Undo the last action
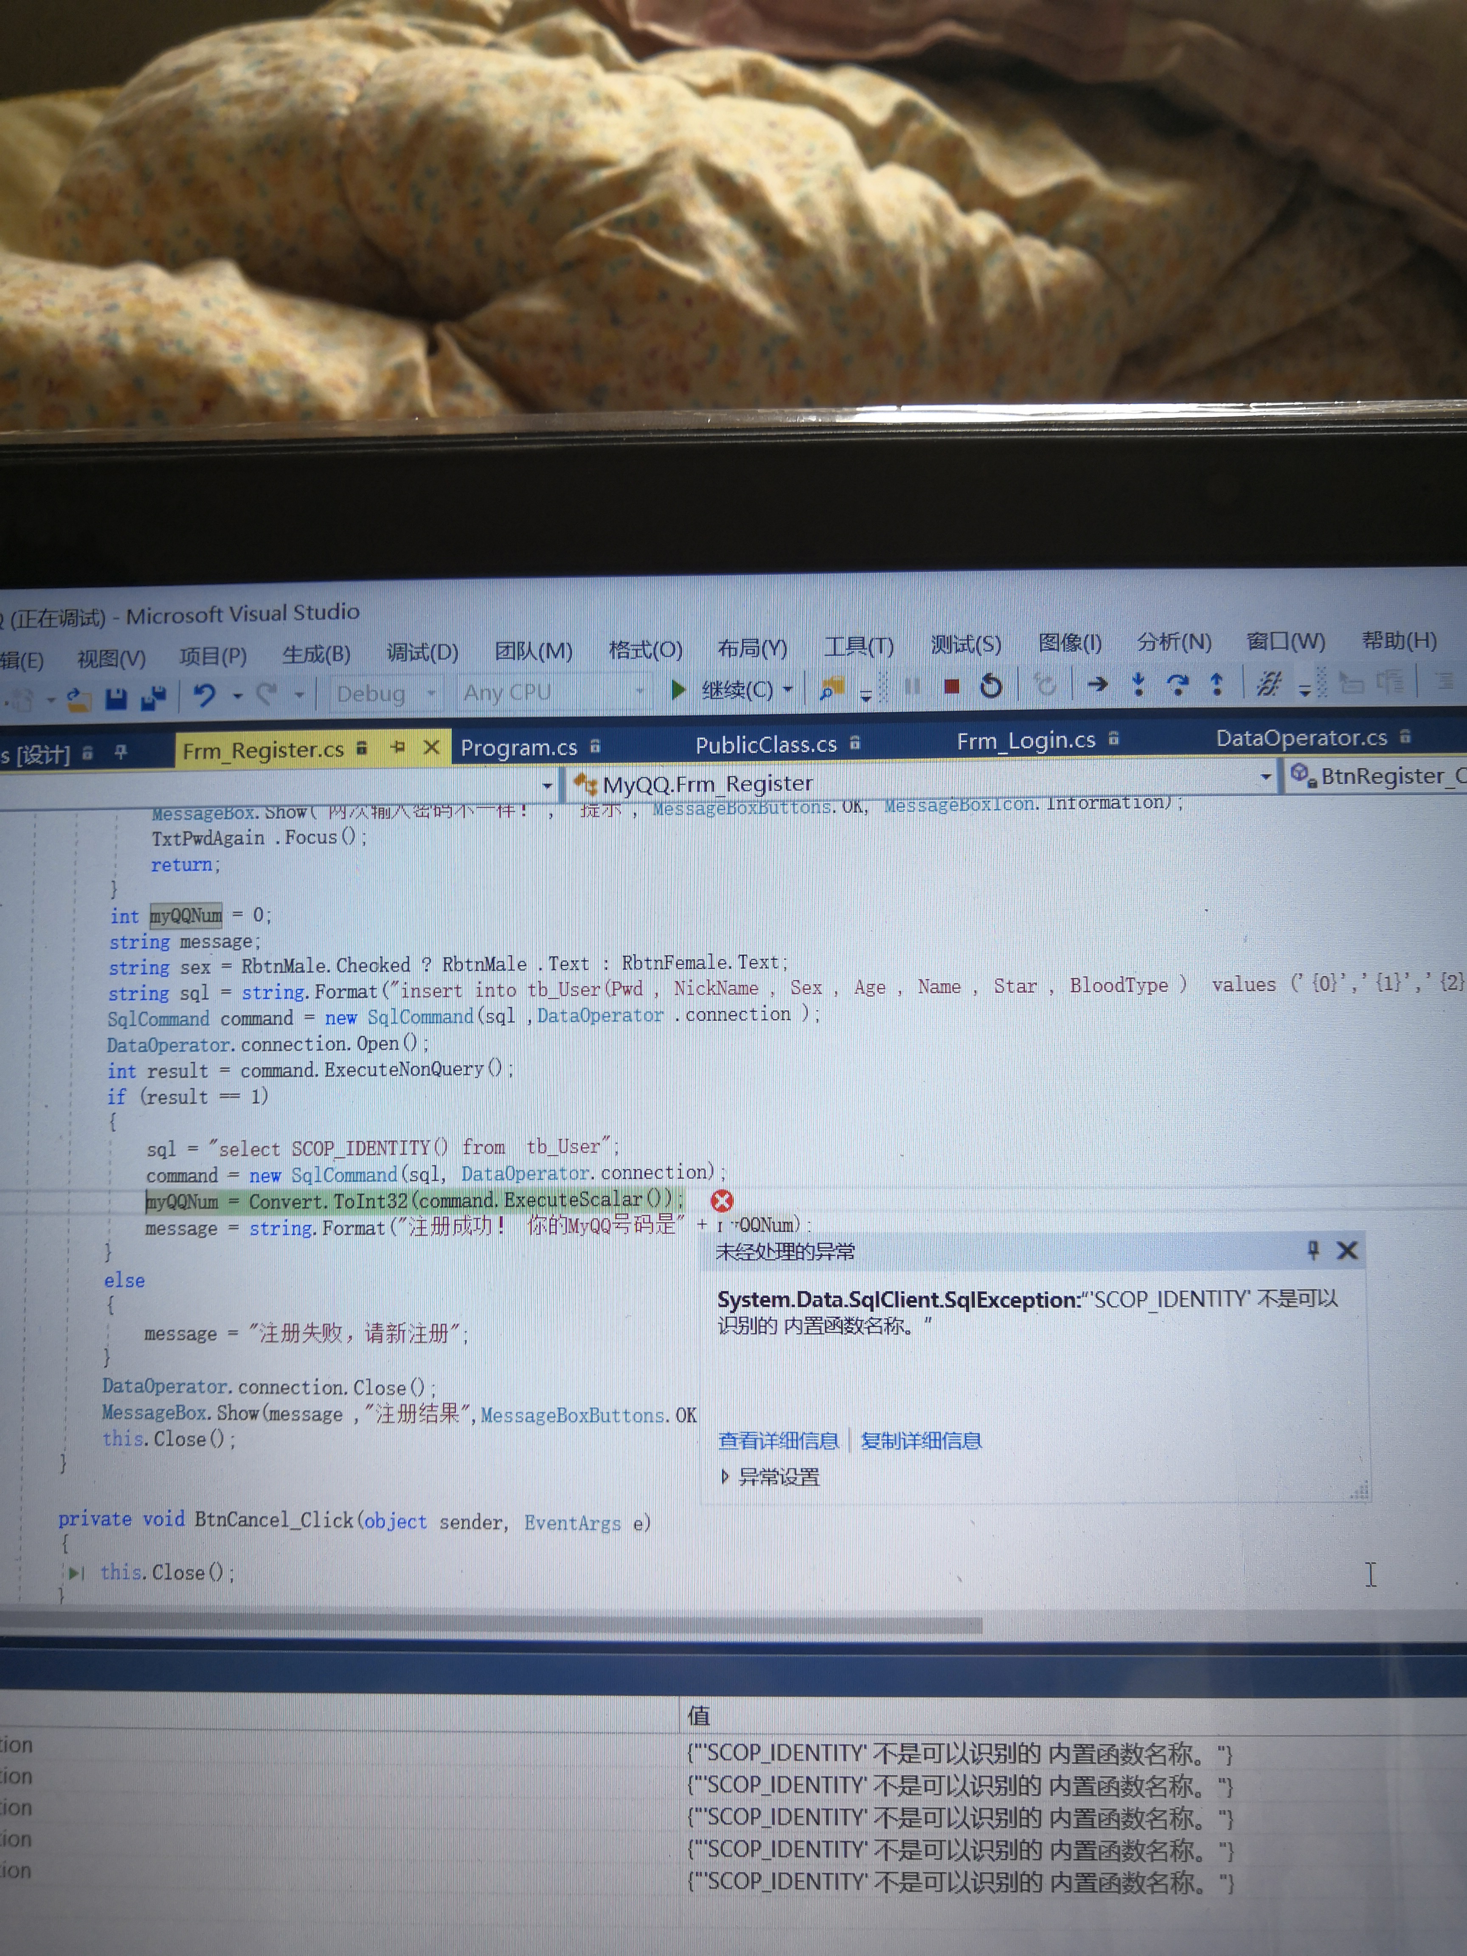The height and width of the screenshot is (1956, 1467). 205,696
